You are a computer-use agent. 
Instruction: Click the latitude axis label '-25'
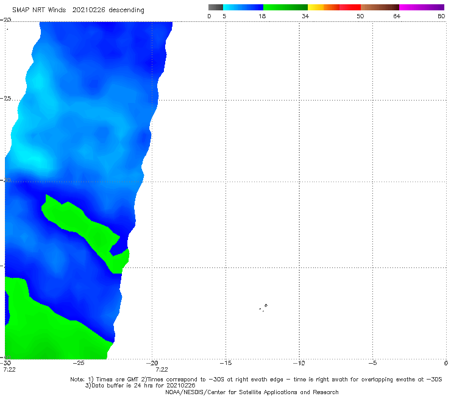pyautogui.click(x=5, y=99)
